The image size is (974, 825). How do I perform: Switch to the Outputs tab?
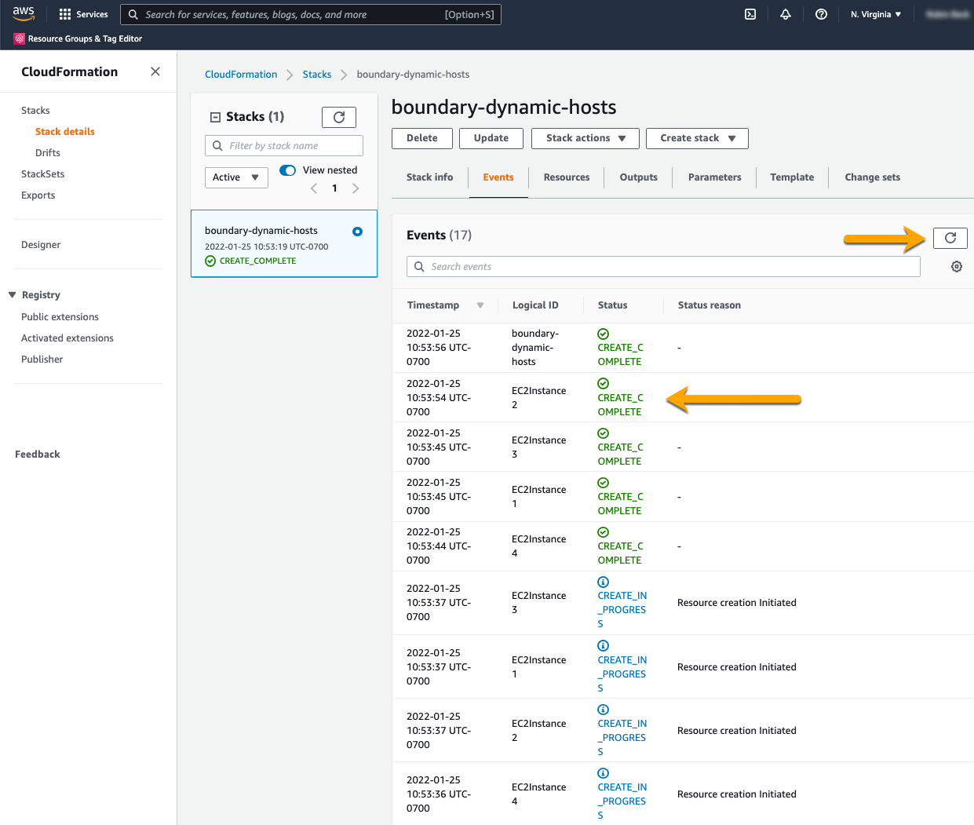point(639,177)
